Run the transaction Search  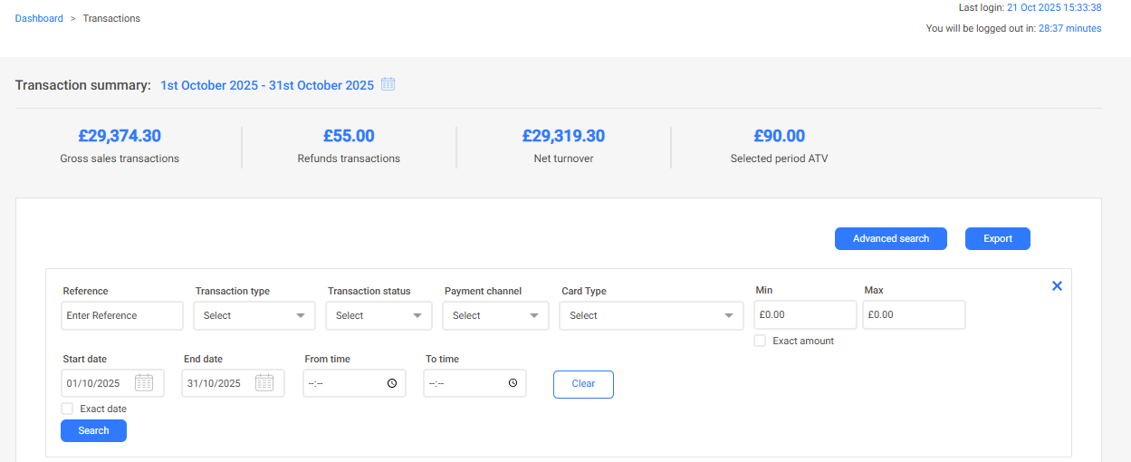[93, 431]
